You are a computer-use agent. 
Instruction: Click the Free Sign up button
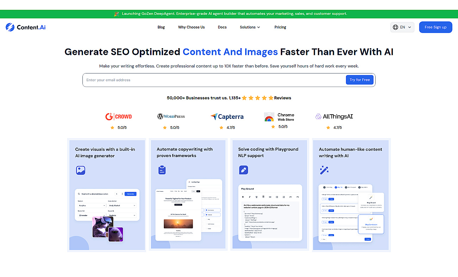click(x=435, y=27)
